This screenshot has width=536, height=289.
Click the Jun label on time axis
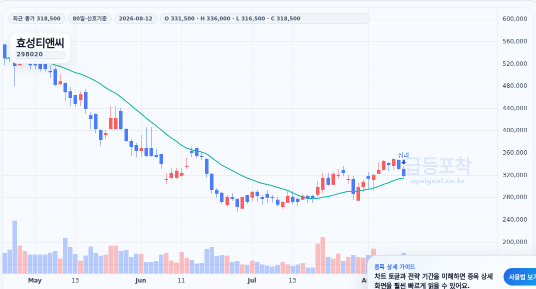click(140, 281)
